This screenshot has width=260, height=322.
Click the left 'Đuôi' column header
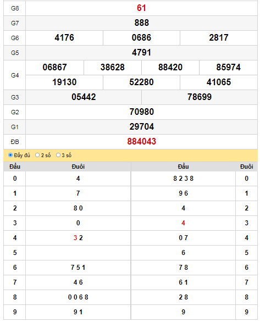pos(78,166)
